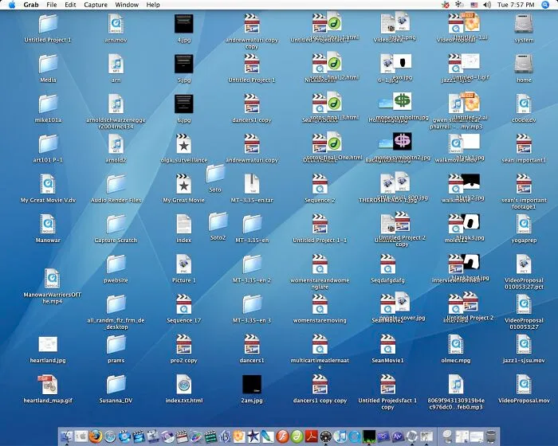Viewport: 558px width, 446px height.
Task: Select Picture 1 image file
Action: [x=184, y=264]
